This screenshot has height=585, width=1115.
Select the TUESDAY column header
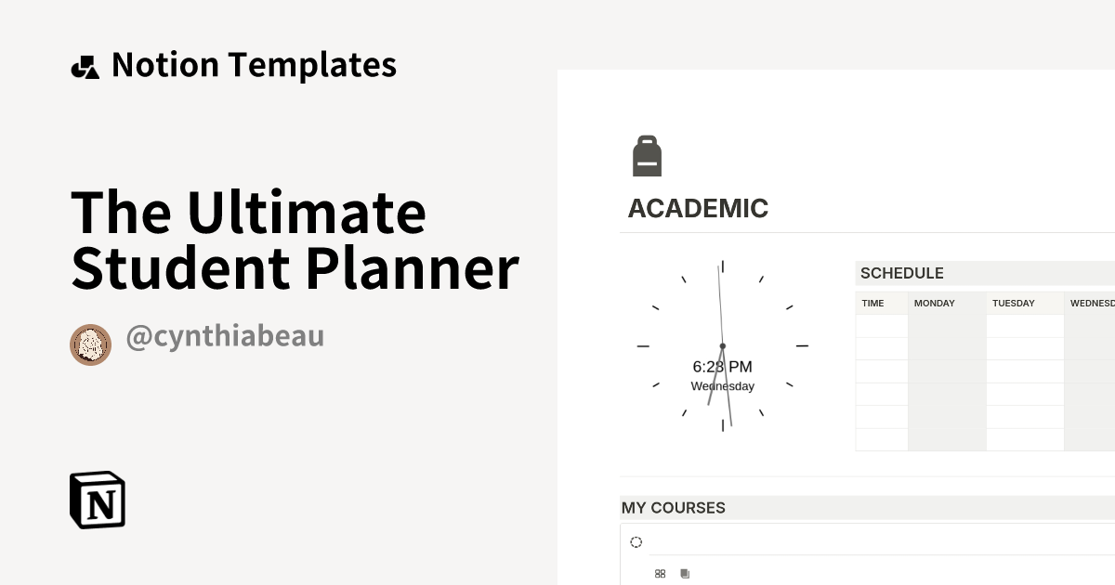[x=1013, y=303]
